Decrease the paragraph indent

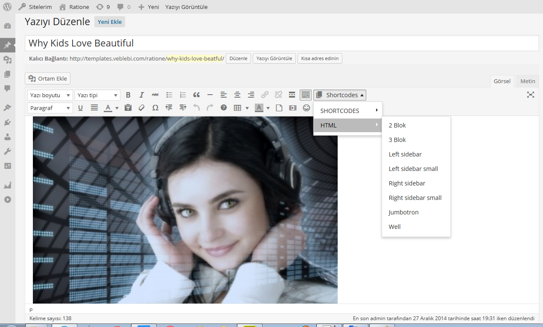pyautogui.click(x=169, y=108)
